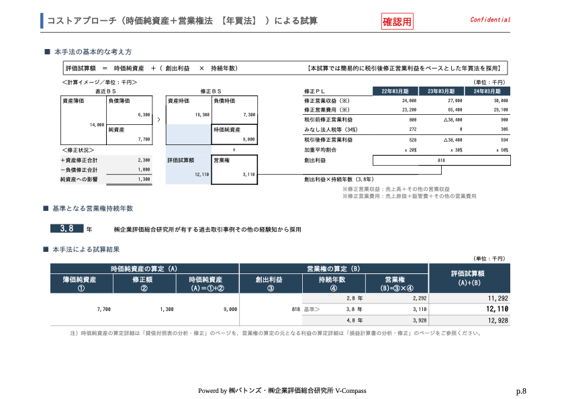Select the caption ＜計算イメージ／単位：千円＞
The height and width of the screenshot is (399, 564).
point(99,83)
